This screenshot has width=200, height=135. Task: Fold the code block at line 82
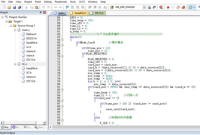click(x=62, y=90)
